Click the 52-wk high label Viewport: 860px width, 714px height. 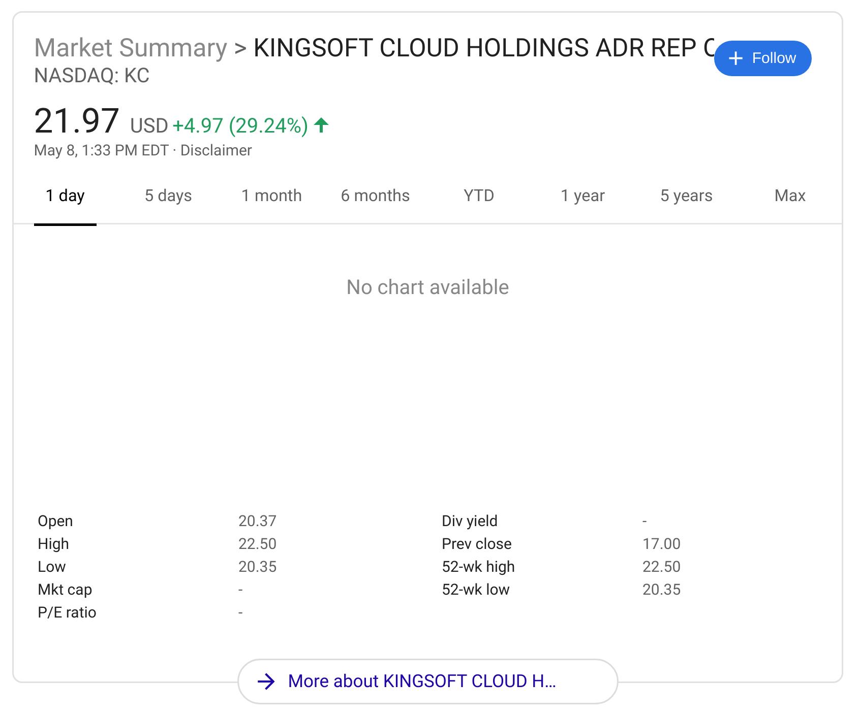(x=478, y=567)
